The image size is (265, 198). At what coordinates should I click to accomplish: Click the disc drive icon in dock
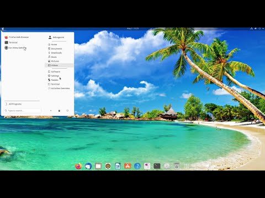[x=167, y=166]
